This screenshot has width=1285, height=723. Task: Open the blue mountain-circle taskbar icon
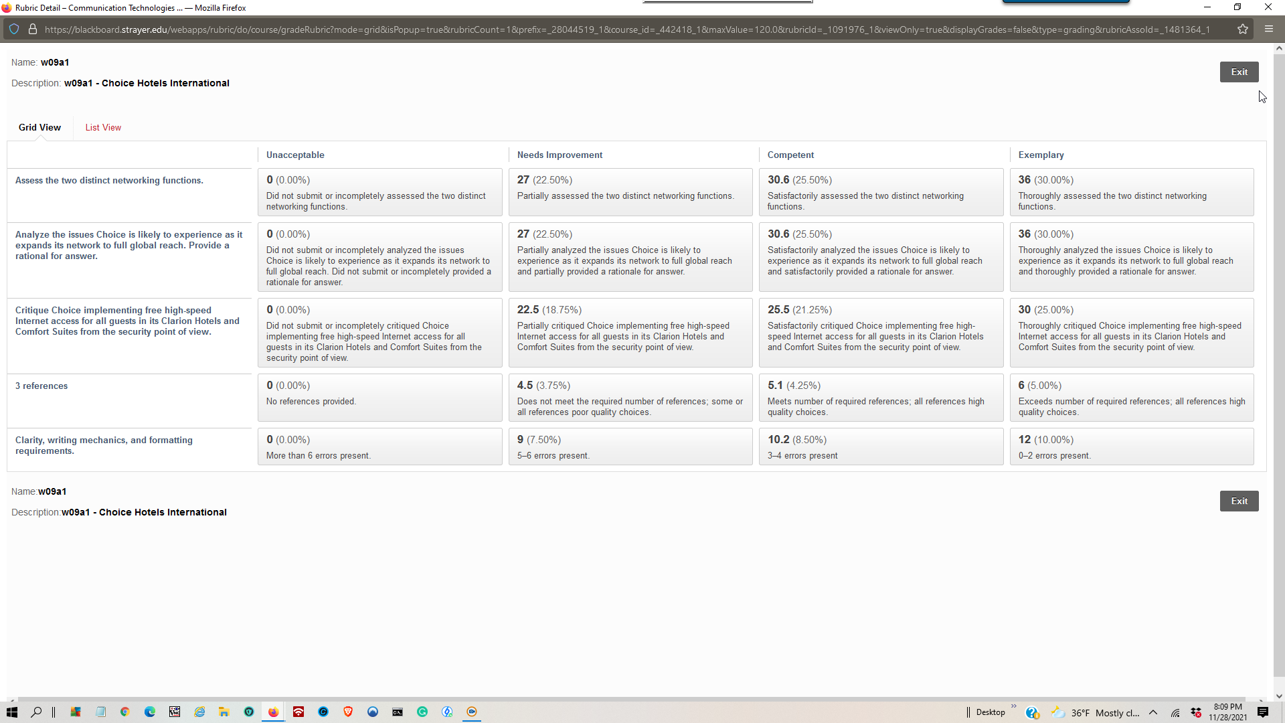coord(373,712)
